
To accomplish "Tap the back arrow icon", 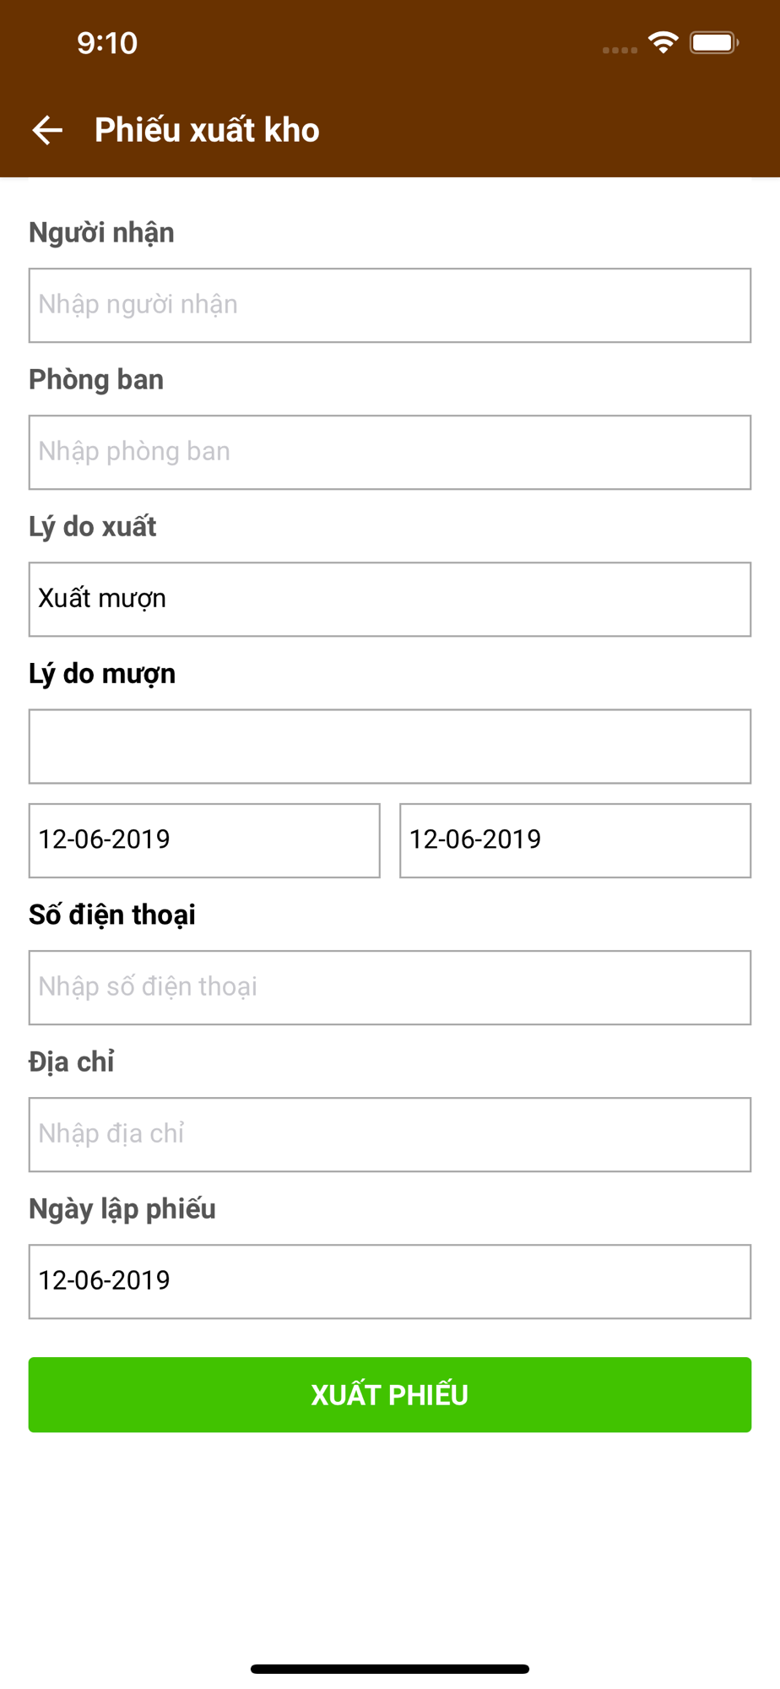I will point(47,130).
